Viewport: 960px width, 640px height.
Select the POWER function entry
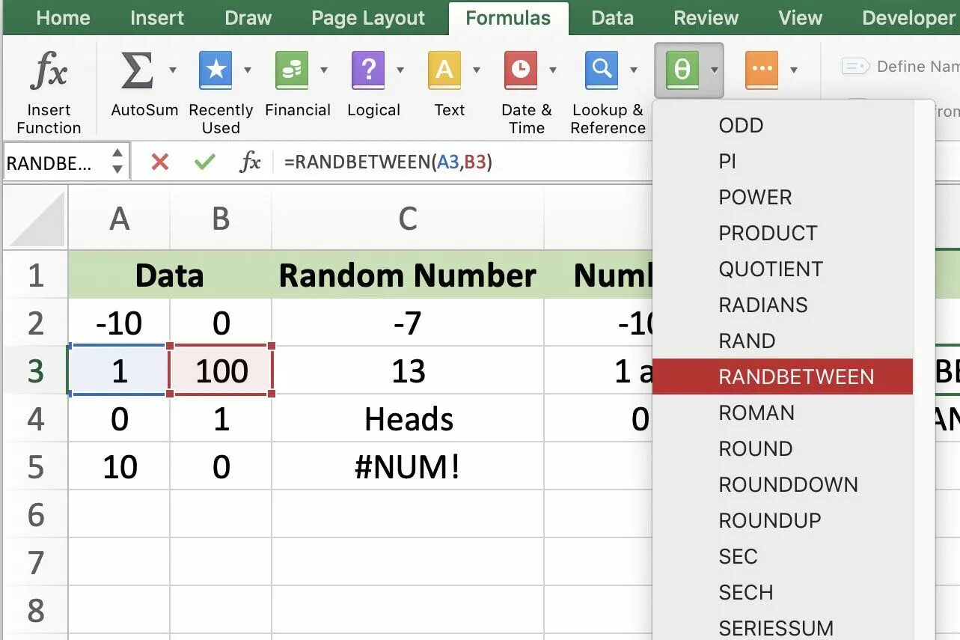coord(783,197)
